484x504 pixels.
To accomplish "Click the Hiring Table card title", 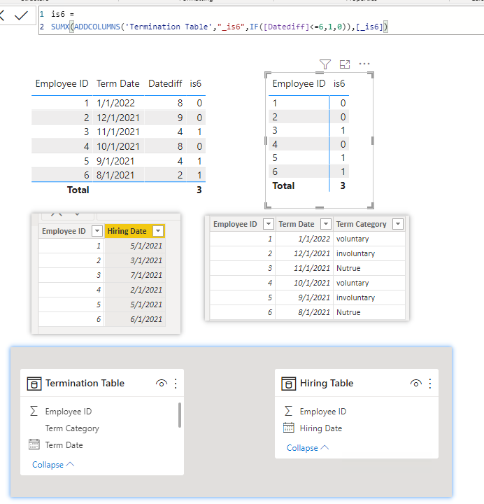I will tap(327, 383).
